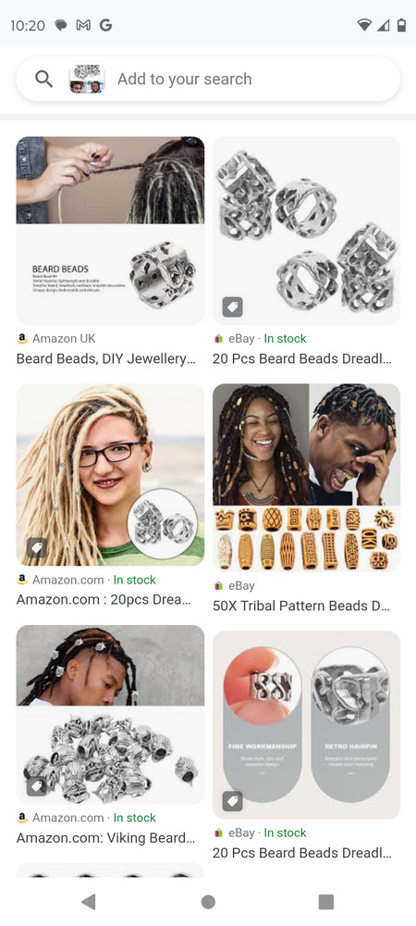This screenshot has height=926, width=416.
Task: Open the tribal pattern beads image
Action: [306, 478]
